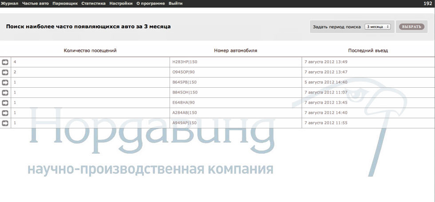Click the date 5 августа 2012 14:40

[326, 82]
